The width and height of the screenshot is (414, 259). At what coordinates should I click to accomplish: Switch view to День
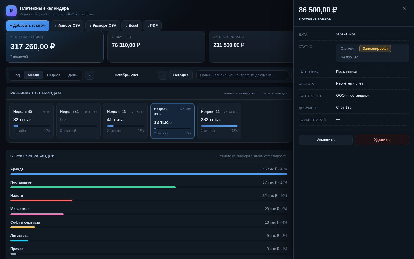tap(73, 75)
